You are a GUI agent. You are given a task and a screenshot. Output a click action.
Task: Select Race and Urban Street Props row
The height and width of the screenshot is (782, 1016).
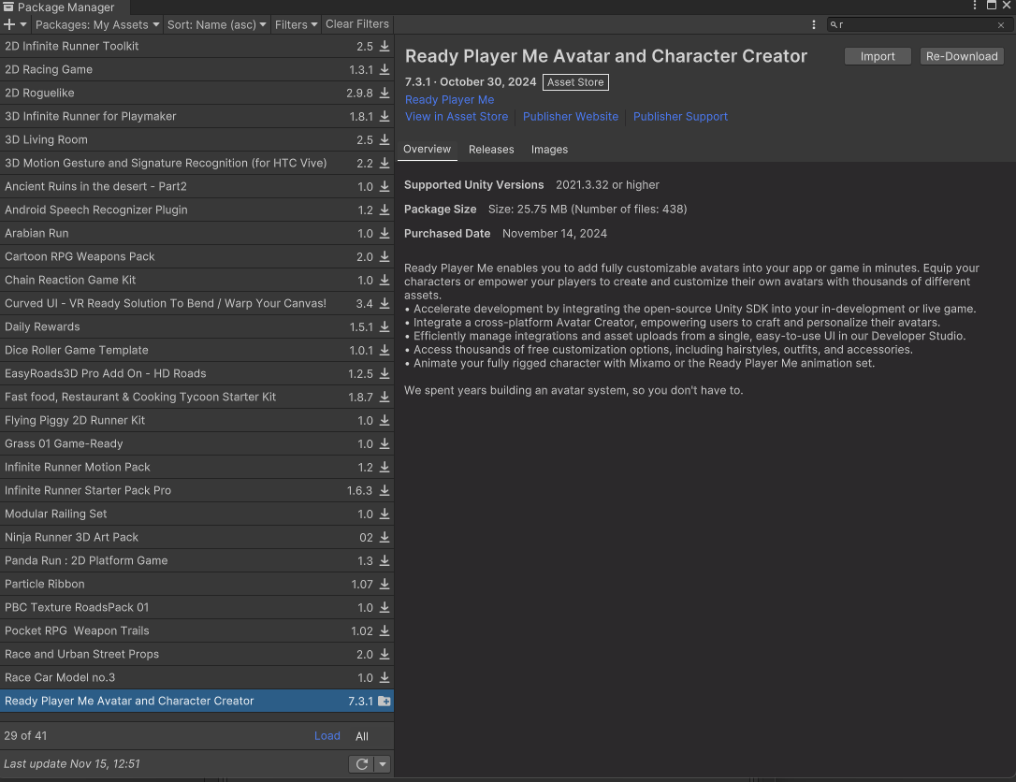(x=197, y=654)
